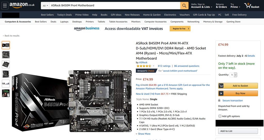Open the hamburger navigation menu
This screenshot has width=264, height=140.
[5, 6]
